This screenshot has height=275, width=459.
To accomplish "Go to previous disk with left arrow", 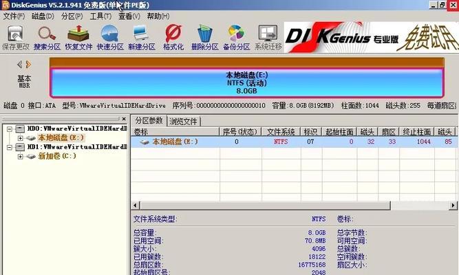I will (x=20, y=65).
